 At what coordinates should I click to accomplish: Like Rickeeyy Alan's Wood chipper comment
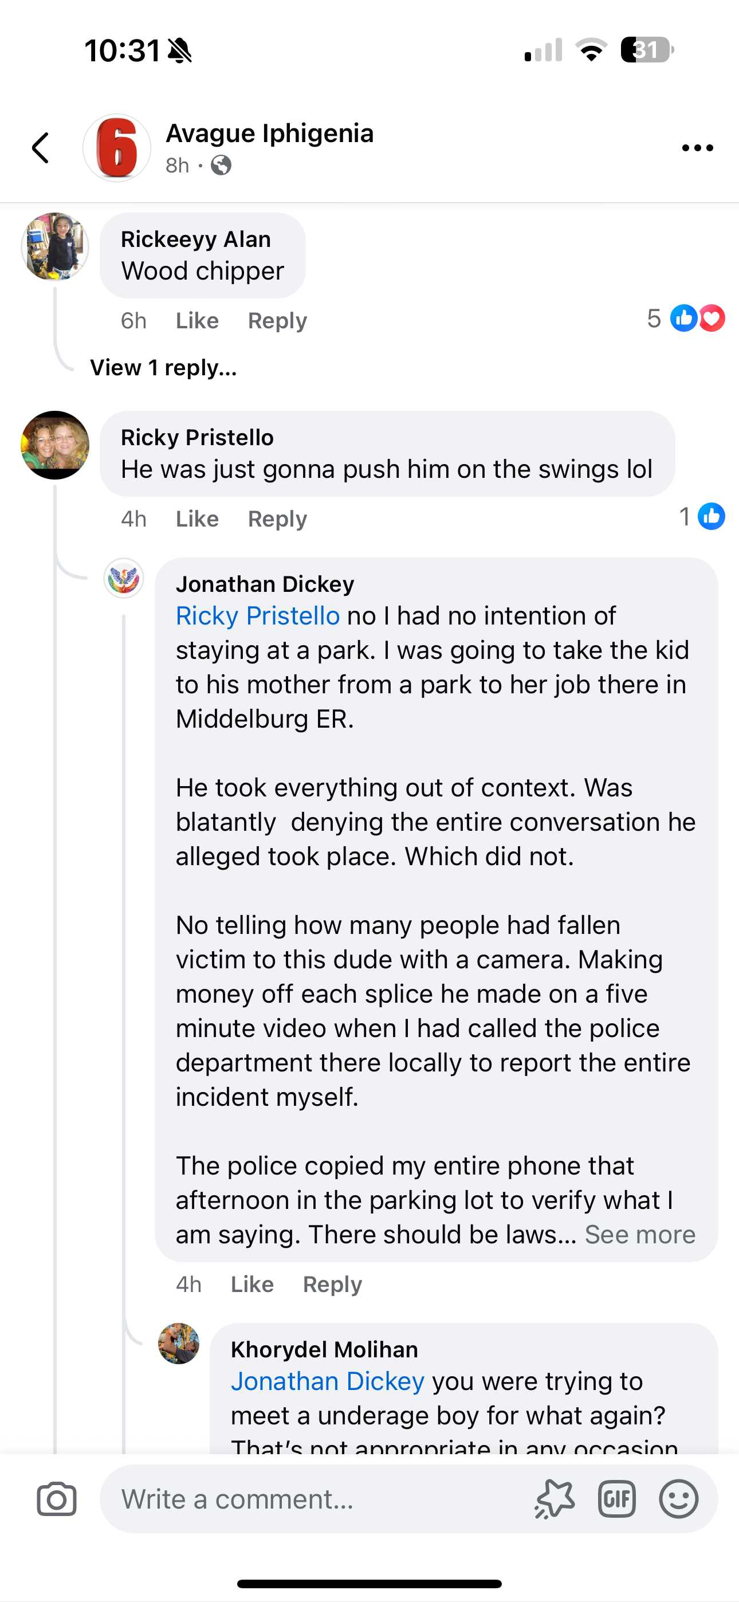pyautogui.click(x=197, y=321)
